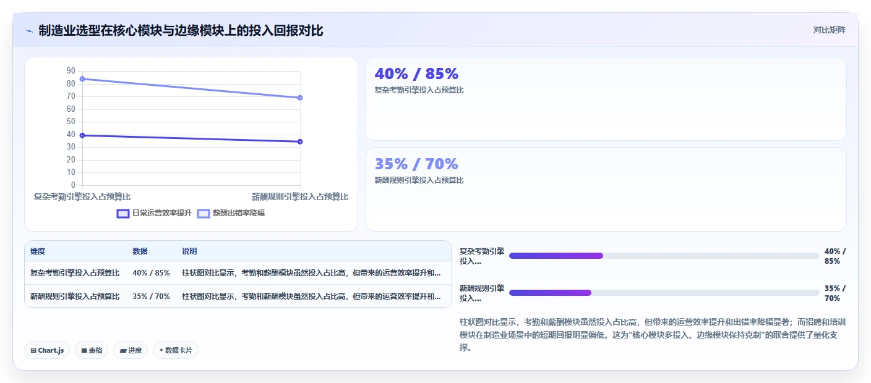
Task: Click the 薪酬出错率降幅 legend color box
Action: coord(204,213)
